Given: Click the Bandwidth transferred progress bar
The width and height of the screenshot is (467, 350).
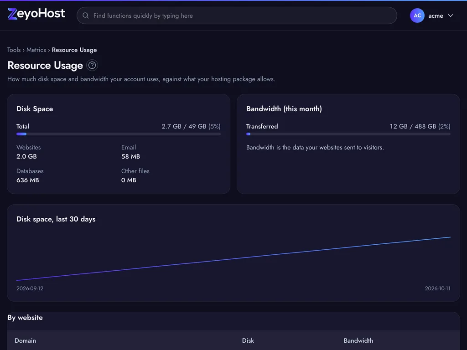Looking at the screenshot, I should [348, 134].
